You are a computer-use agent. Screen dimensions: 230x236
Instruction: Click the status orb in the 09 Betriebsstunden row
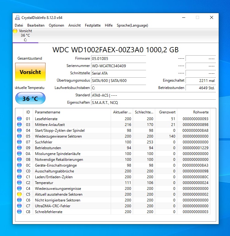(19, 148)
